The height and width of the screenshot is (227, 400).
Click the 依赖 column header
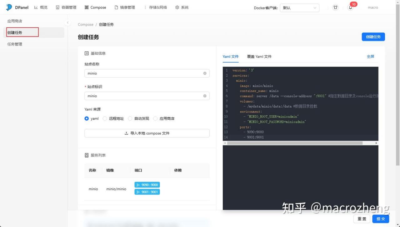(x=178, y=170)
